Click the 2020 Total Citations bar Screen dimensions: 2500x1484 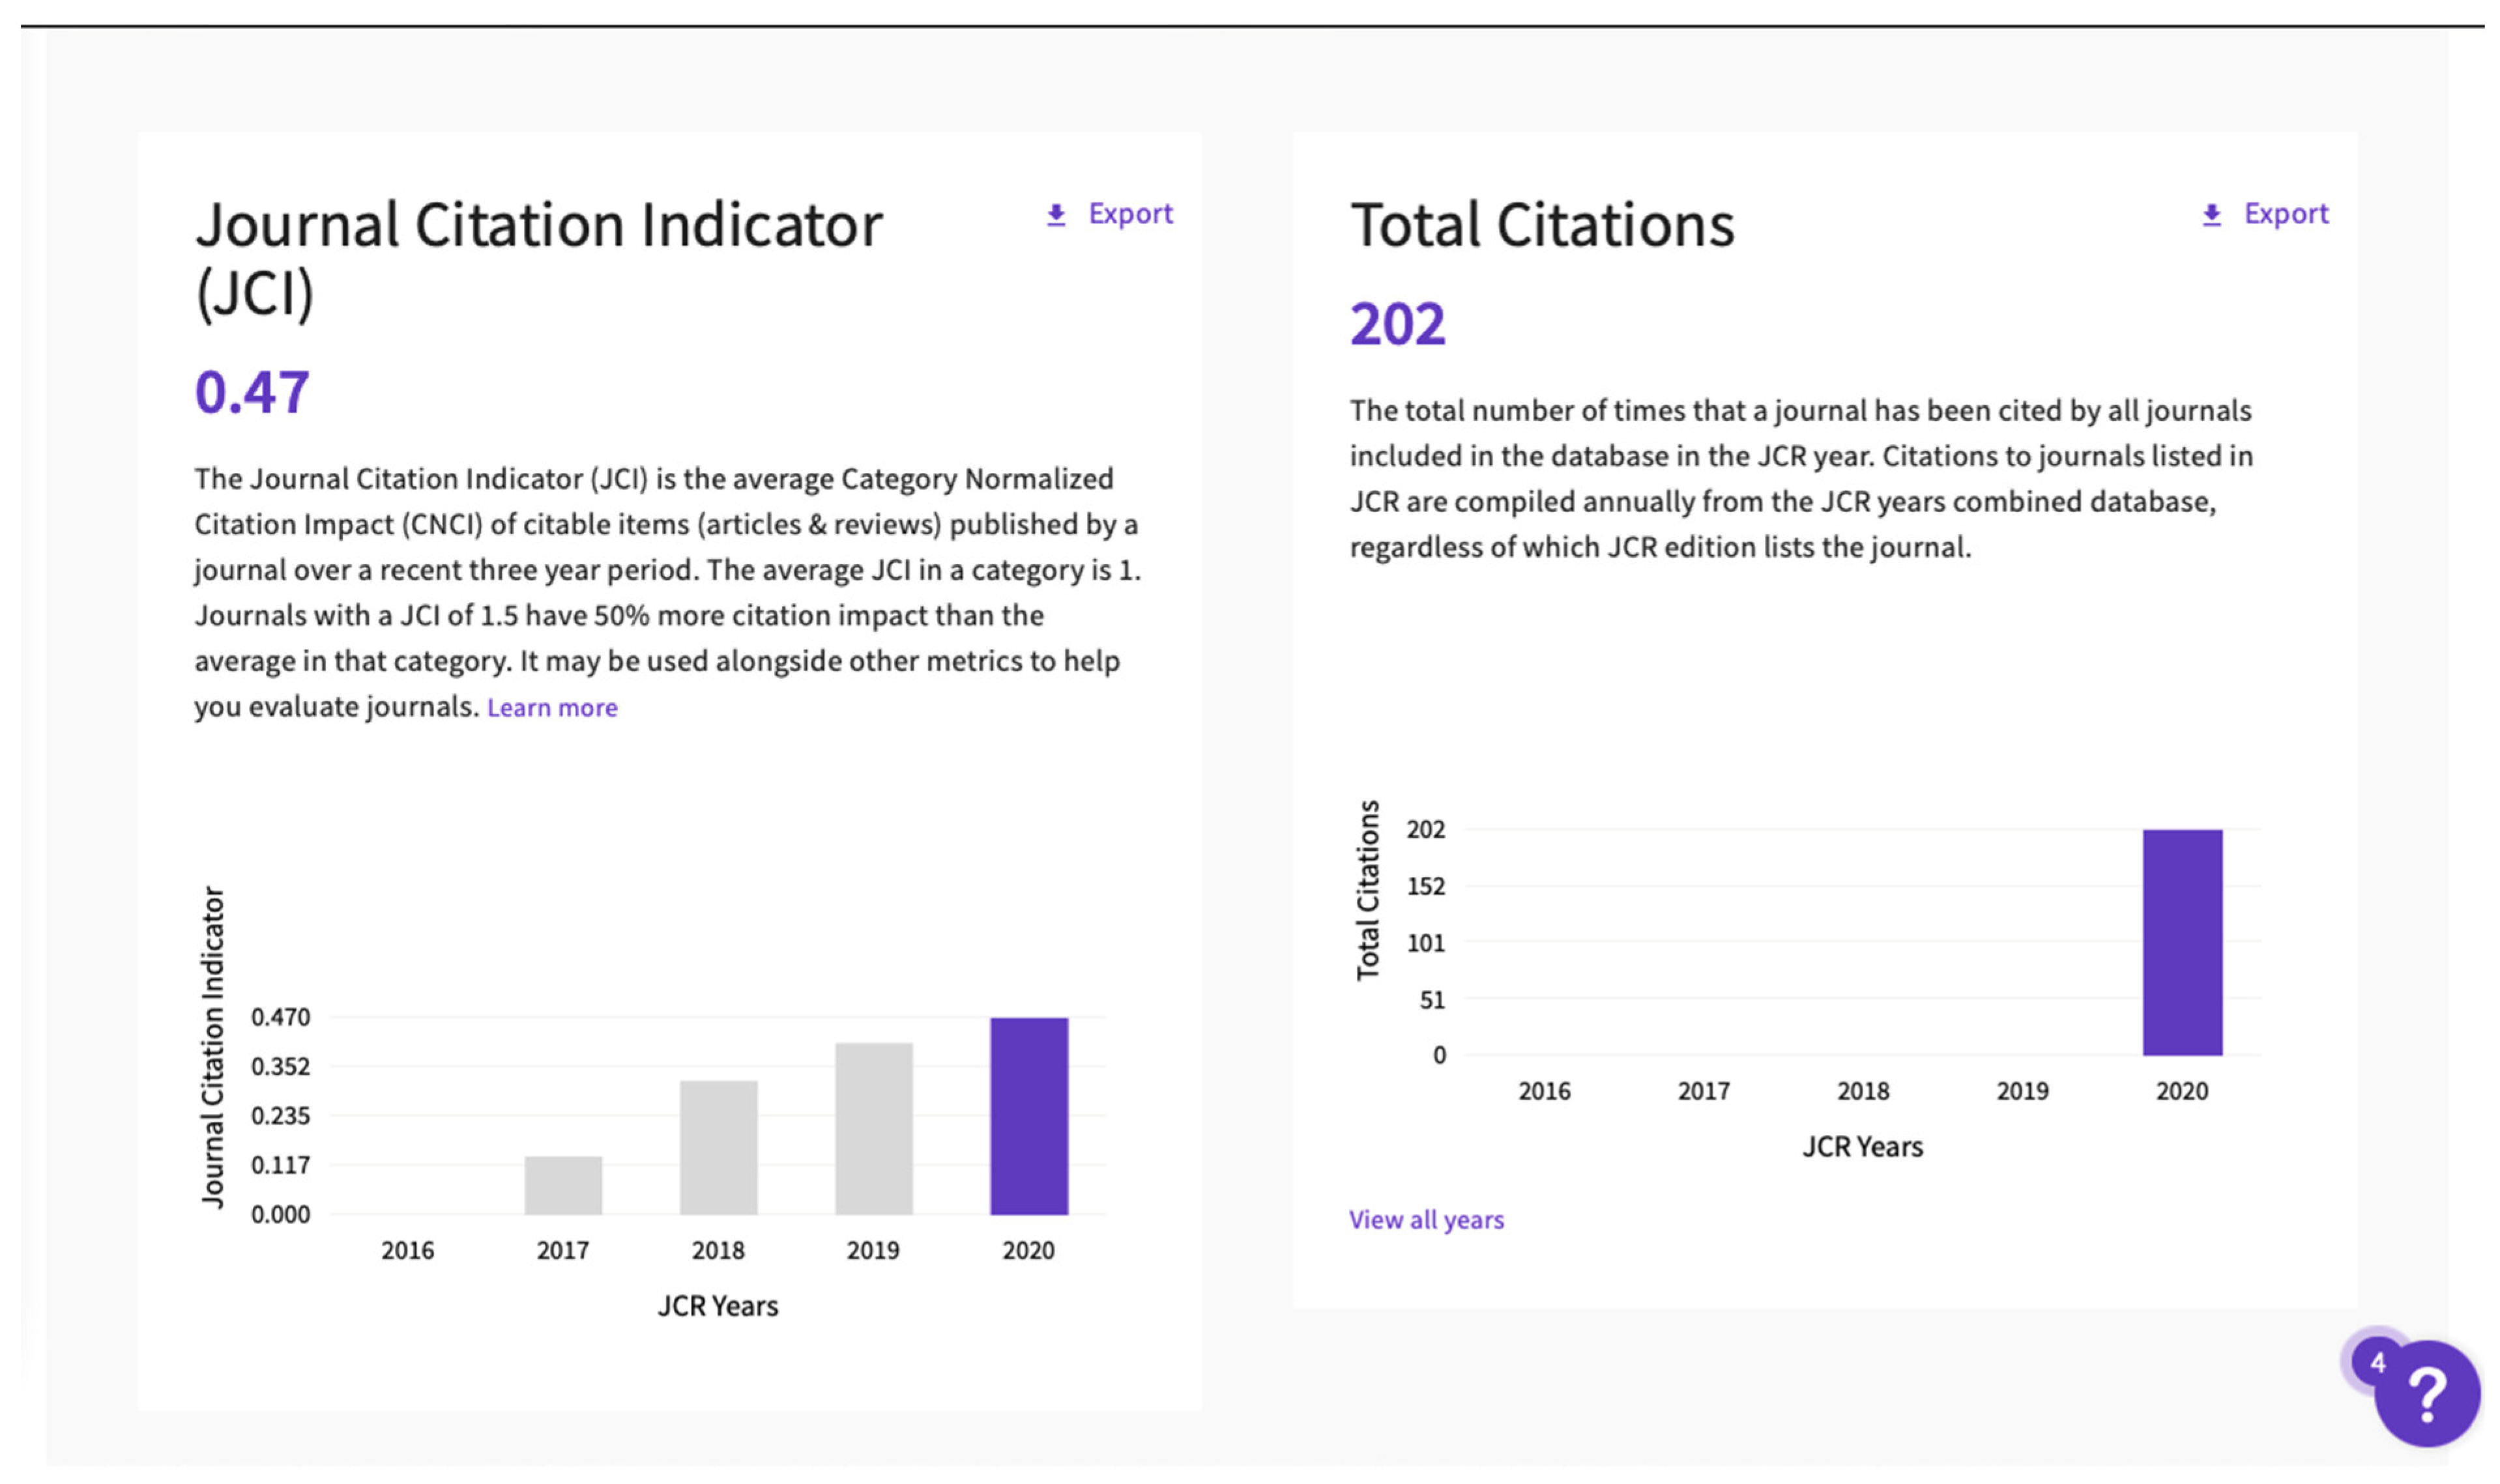tap(2182, 942)
